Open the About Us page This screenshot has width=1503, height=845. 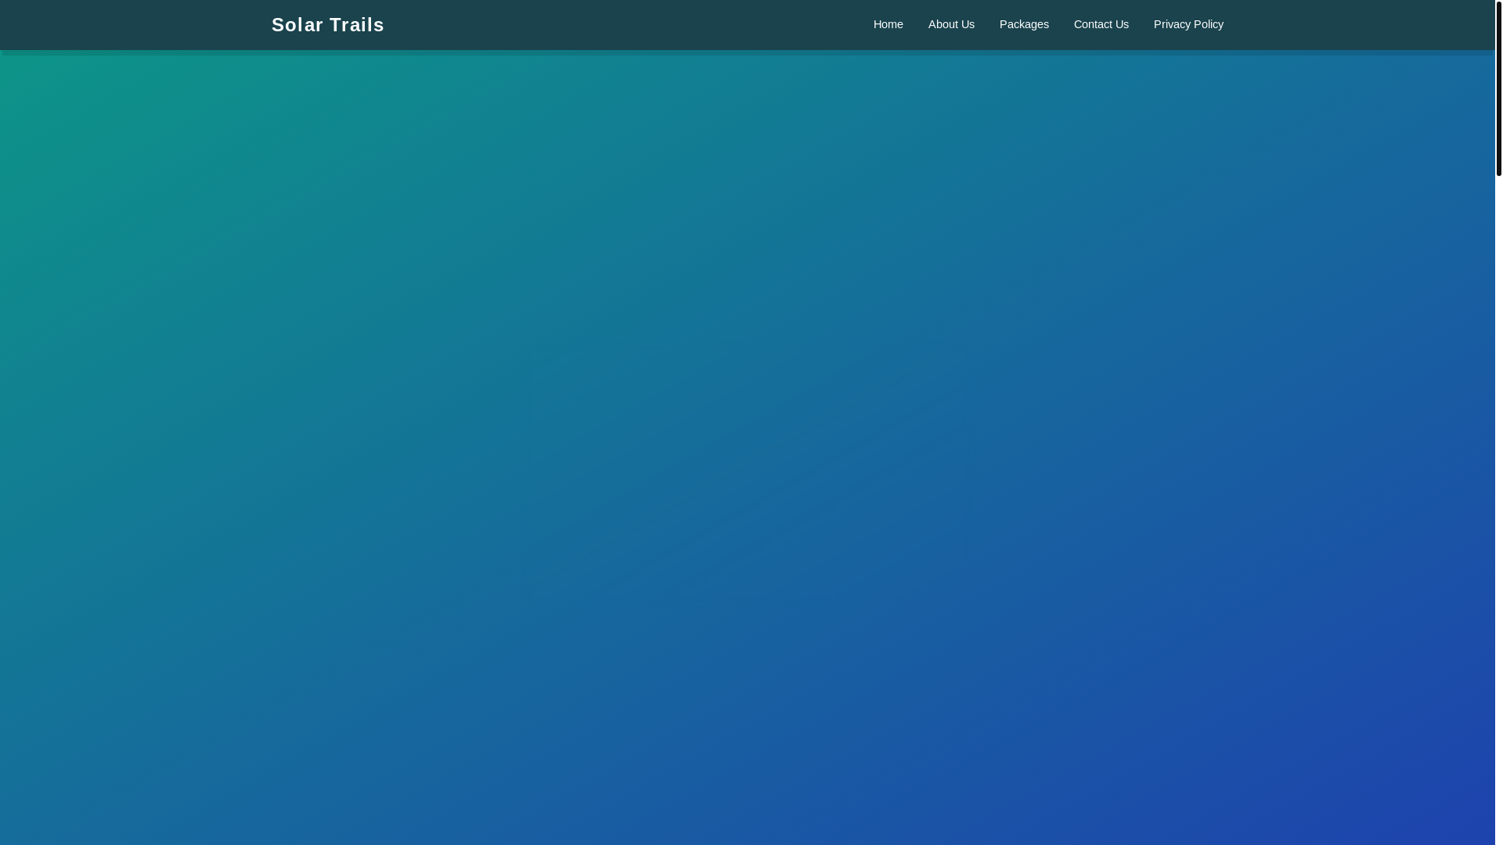(x=951, y=24)
